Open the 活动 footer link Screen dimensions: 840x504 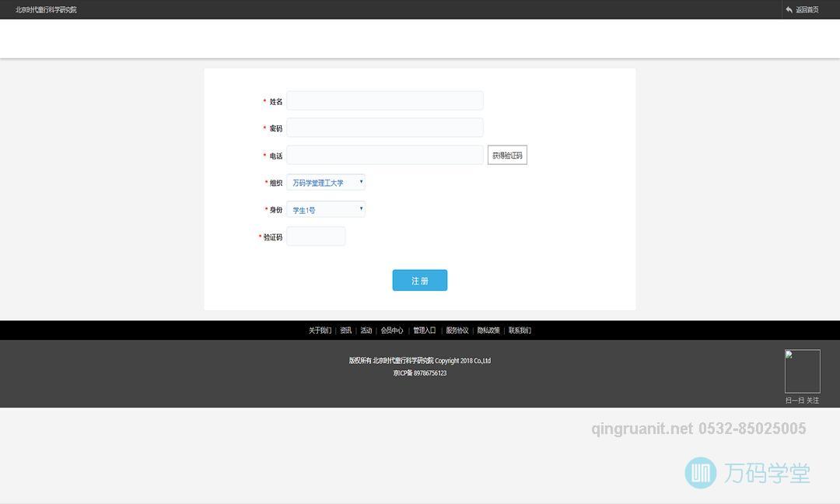[366, 331]
